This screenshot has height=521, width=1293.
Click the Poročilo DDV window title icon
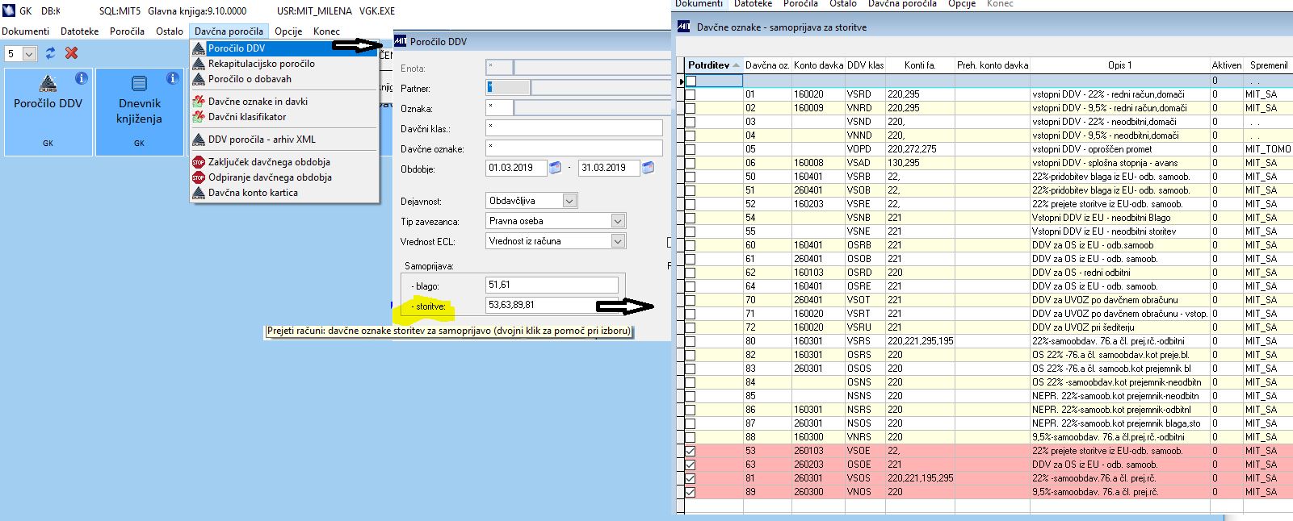[400, 42]
